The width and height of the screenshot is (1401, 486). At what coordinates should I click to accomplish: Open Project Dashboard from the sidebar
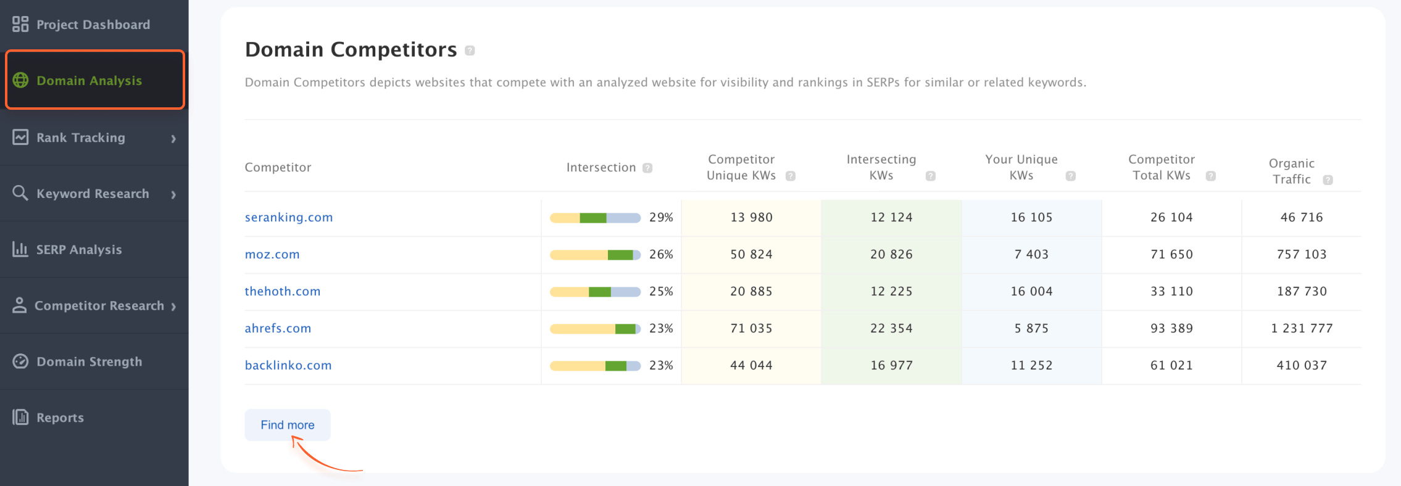click(x=94, y=24)
